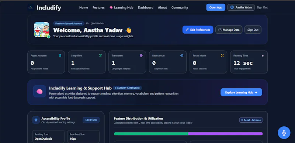Click the Reading Time clock icon
This screenshot has width=295, height=143.
coord(263,55)
